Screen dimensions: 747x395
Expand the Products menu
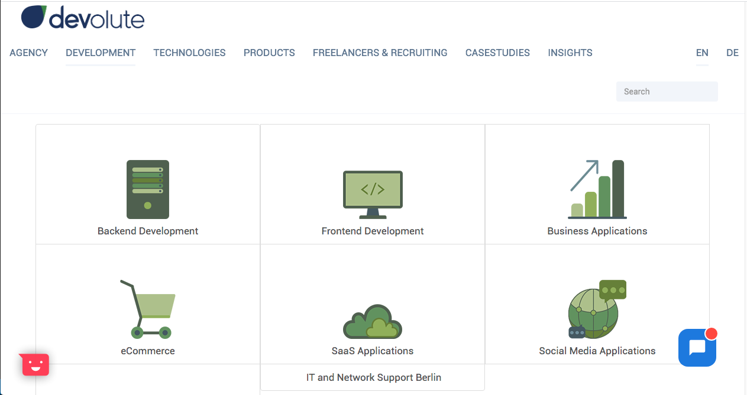point(269,53)
